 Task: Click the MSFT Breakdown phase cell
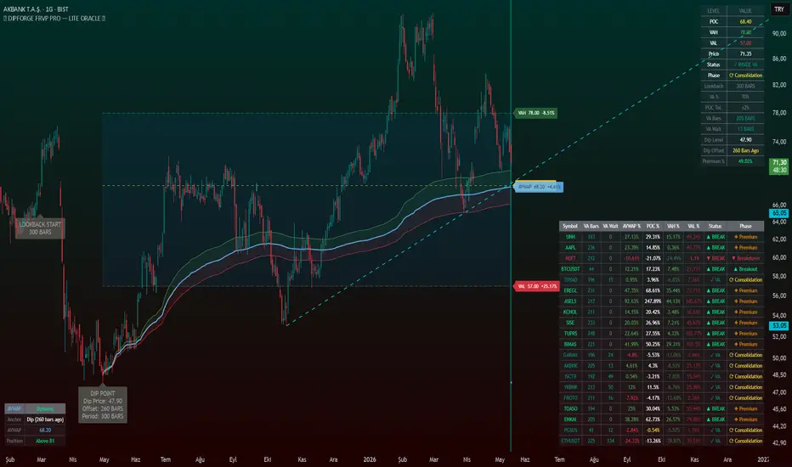[x=745, y=258]
